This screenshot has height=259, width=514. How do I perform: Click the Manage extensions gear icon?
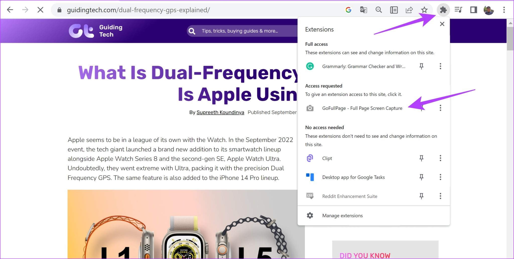pos(310,215)
